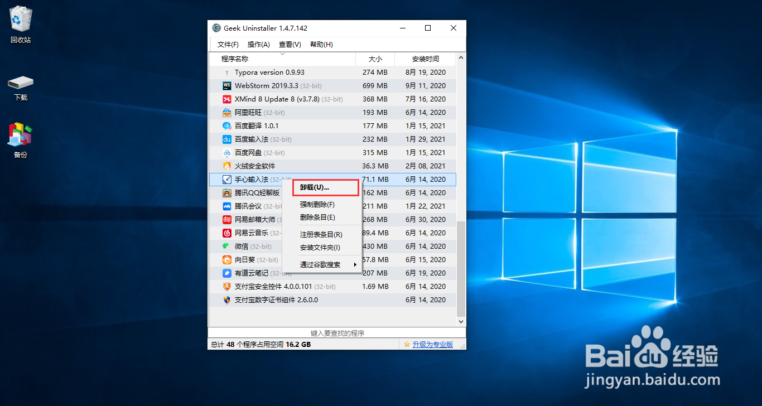762x406 pixels.
Task: Click the 微信 application icon
Action: click(x=226, y=246)
